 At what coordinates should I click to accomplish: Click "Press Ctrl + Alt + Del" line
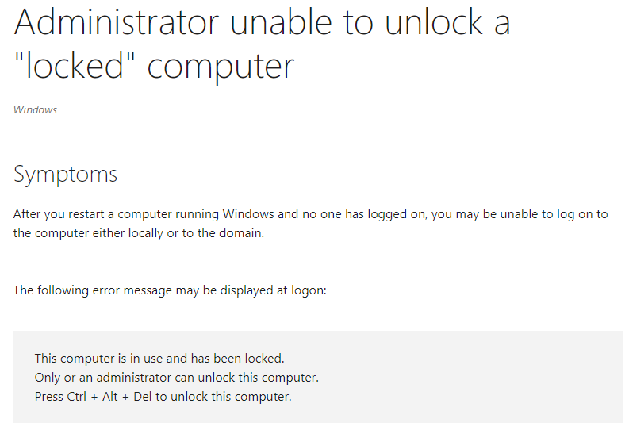coord(163,397)
